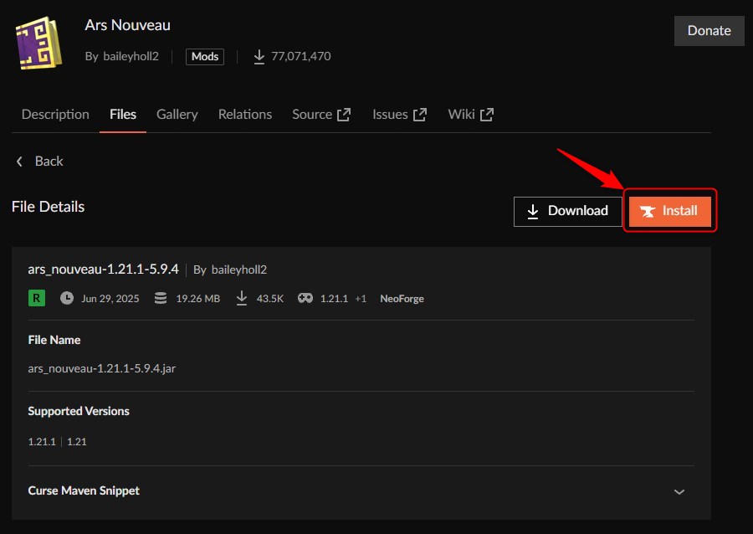Click the download count icon beside 43.5K

click(242, 298)
